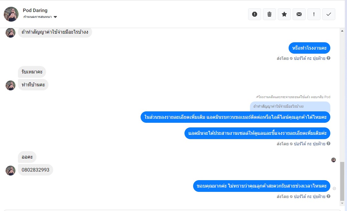
Task: Open help icon under the sales-coordination reply
Action: [x=328, y=144]
